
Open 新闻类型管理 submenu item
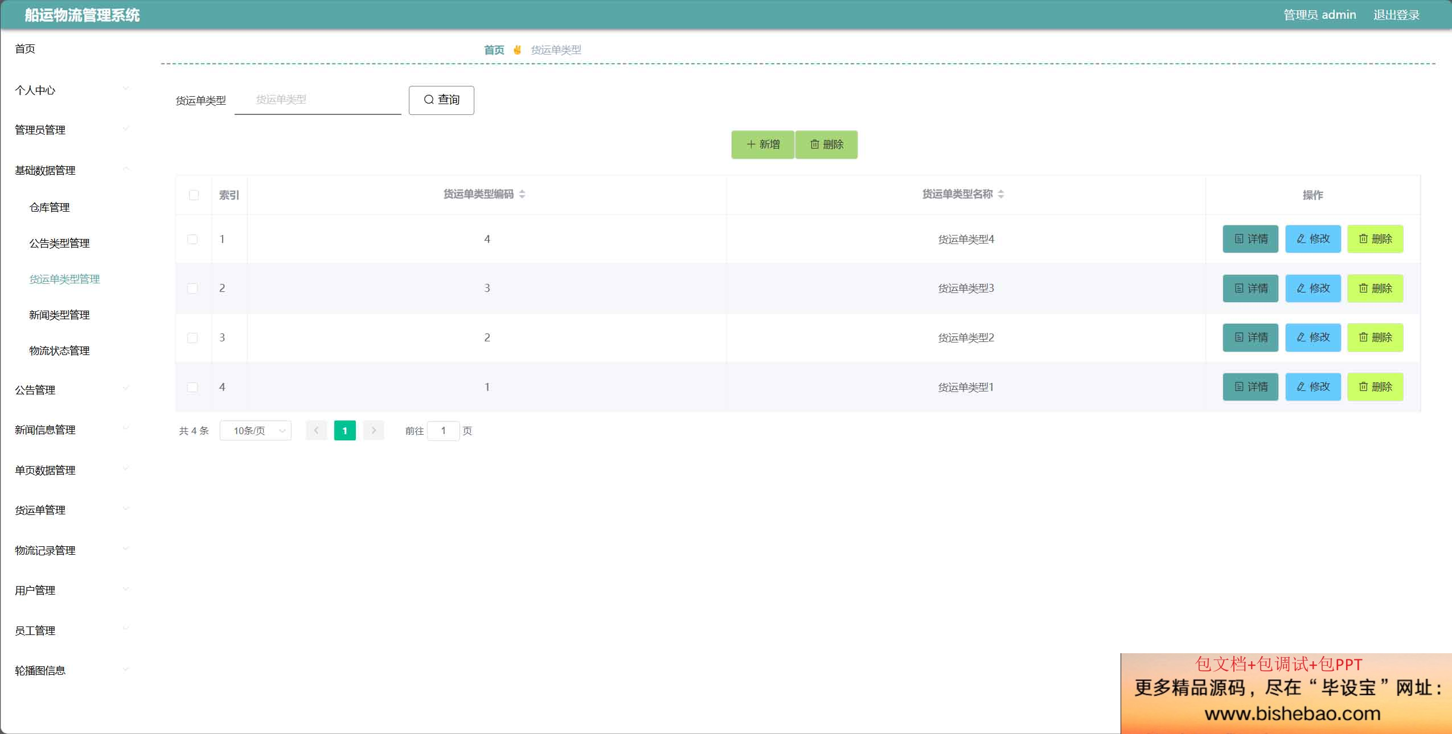point(60,315)
